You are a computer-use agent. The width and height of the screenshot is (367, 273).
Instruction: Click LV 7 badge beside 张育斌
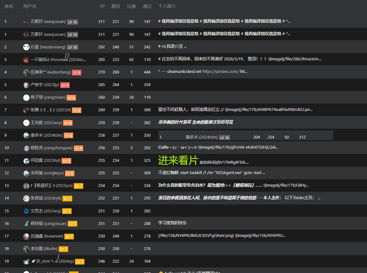click(67, 199)
